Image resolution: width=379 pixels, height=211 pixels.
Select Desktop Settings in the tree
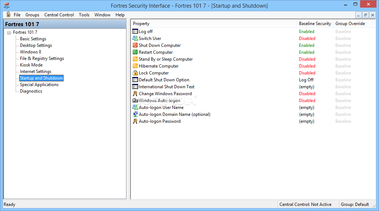coord(36,45)
